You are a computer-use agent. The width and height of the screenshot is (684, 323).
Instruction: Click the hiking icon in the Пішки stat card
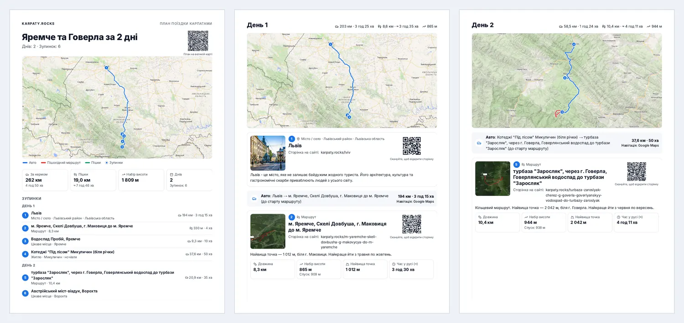point(75,174)
